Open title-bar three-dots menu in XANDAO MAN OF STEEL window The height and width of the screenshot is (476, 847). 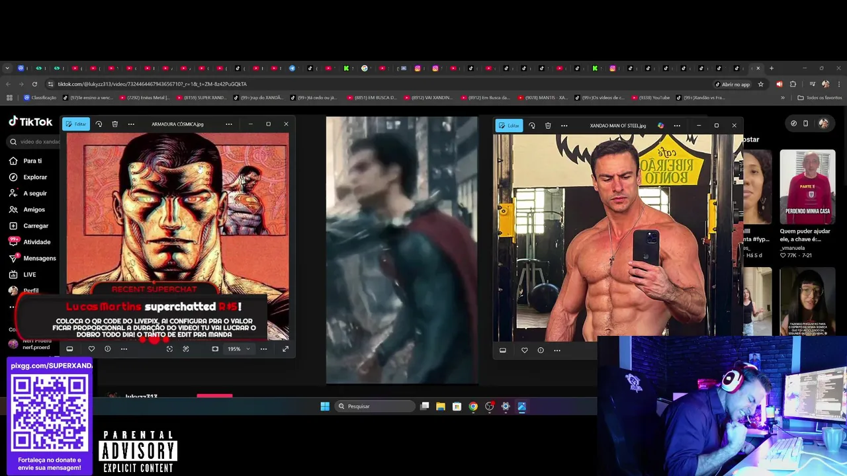point(677,125)
